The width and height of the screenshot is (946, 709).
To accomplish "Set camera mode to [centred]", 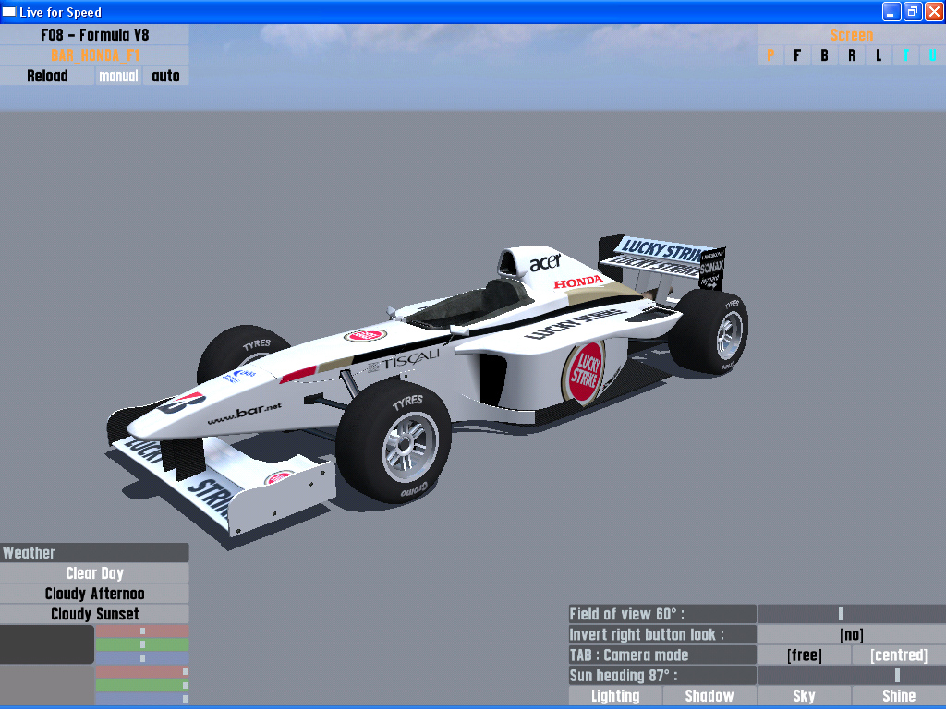I will 899,655.
